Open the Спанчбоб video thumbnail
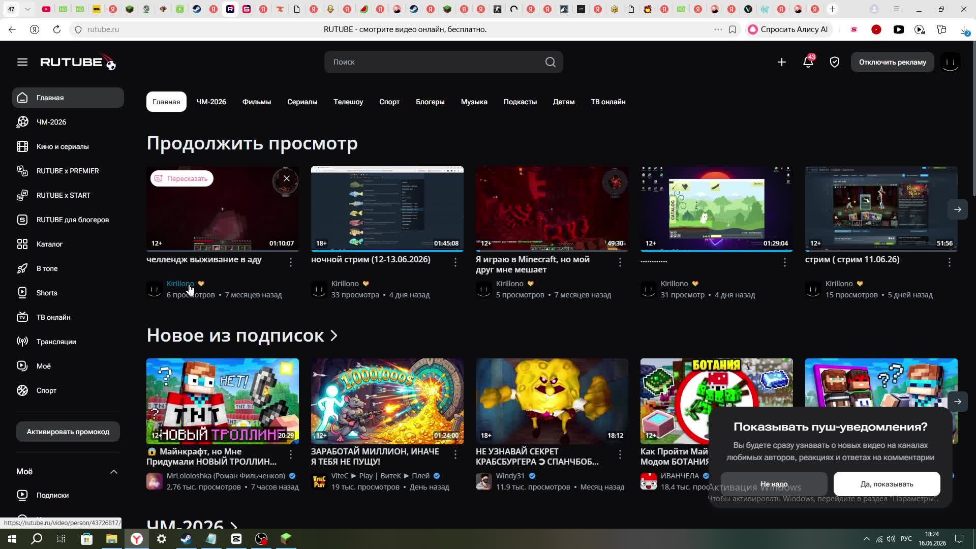 [x=552, y=401]
